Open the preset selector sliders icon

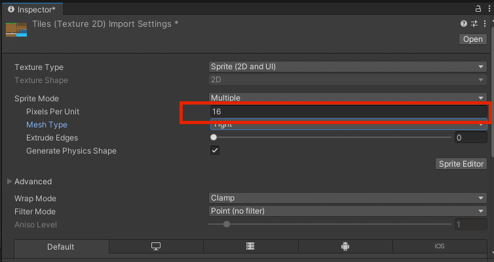pyautogui.click(x=474, y=24)
